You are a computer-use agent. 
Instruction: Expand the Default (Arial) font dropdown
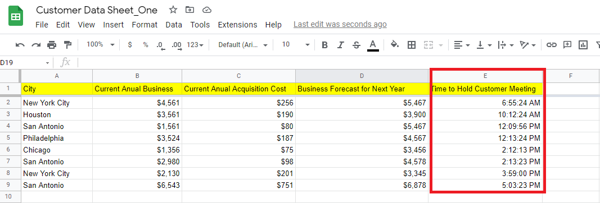(x=242, y=45)
